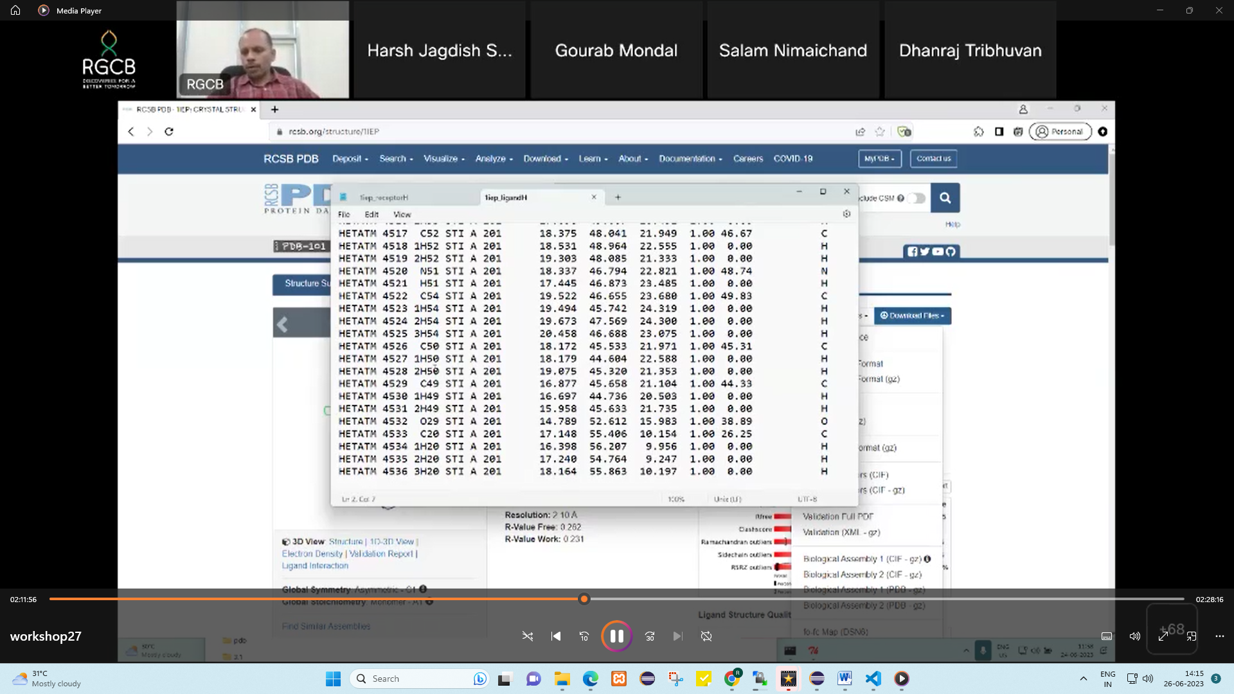Toggle the Include CSM switch
The width and height of the screenshot is (1234, 694).
coord(917,198)
